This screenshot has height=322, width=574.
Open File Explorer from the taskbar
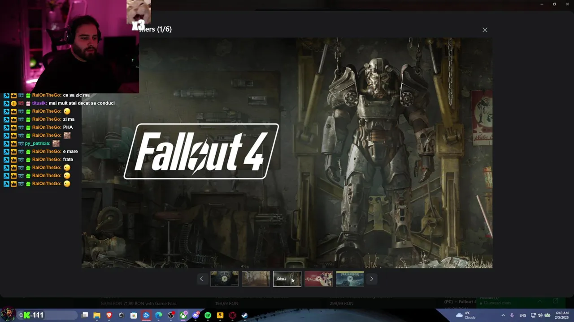click(x=97, y=315)
